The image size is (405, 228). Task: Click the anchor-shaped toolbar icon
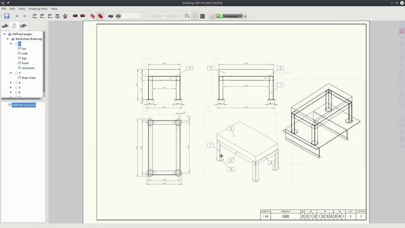pyautogui.click(x=58, y=16)
